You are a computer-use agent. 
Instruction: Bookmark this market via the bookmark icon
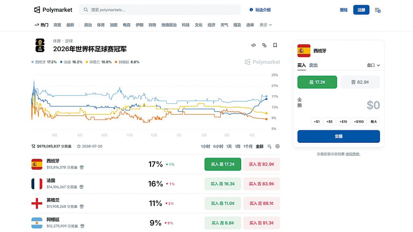pyautogui.click(x=275, y=45)
